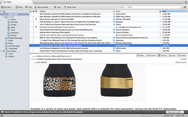Select the Spam folder icon
The image size is (188, 117).
click(x=8, y=28)
